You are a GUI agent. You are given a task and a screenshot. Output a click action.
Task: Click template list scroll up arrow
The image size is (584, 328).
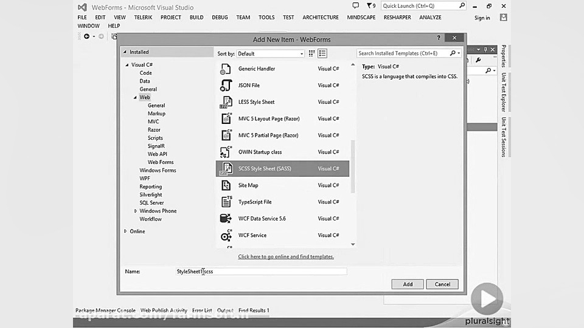(x=353, y=65)
